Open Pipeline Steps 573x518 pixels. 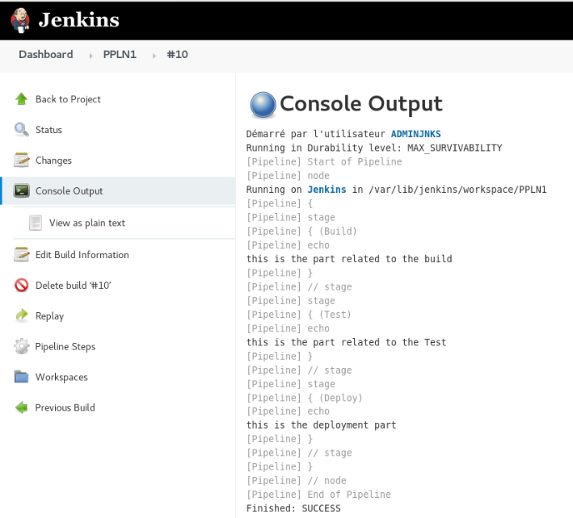click(65, 347)
